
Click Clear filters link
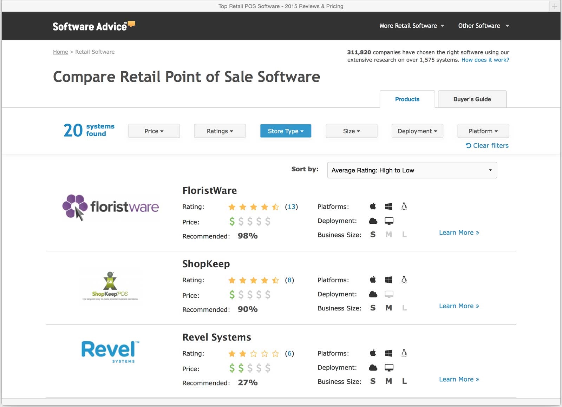[x=487, y=145]
